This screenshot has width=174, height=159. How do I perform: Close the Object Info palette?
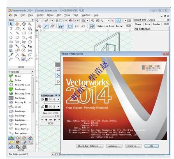(x=168, y=20)
